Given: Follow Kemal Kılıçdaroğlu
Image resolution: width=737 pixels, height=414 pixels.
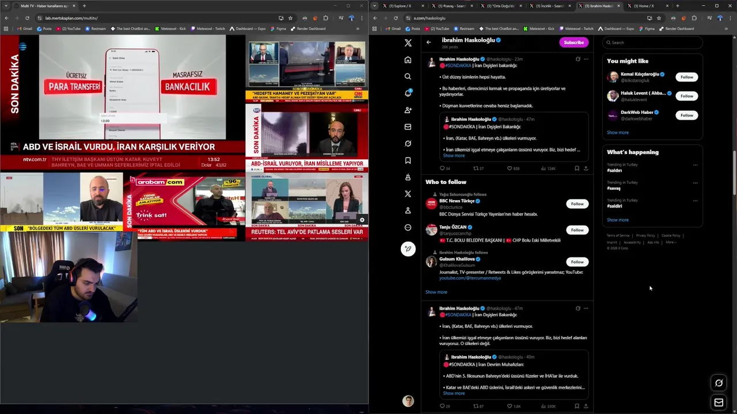Looking at the screenshot, I should [x=686, y=77].
